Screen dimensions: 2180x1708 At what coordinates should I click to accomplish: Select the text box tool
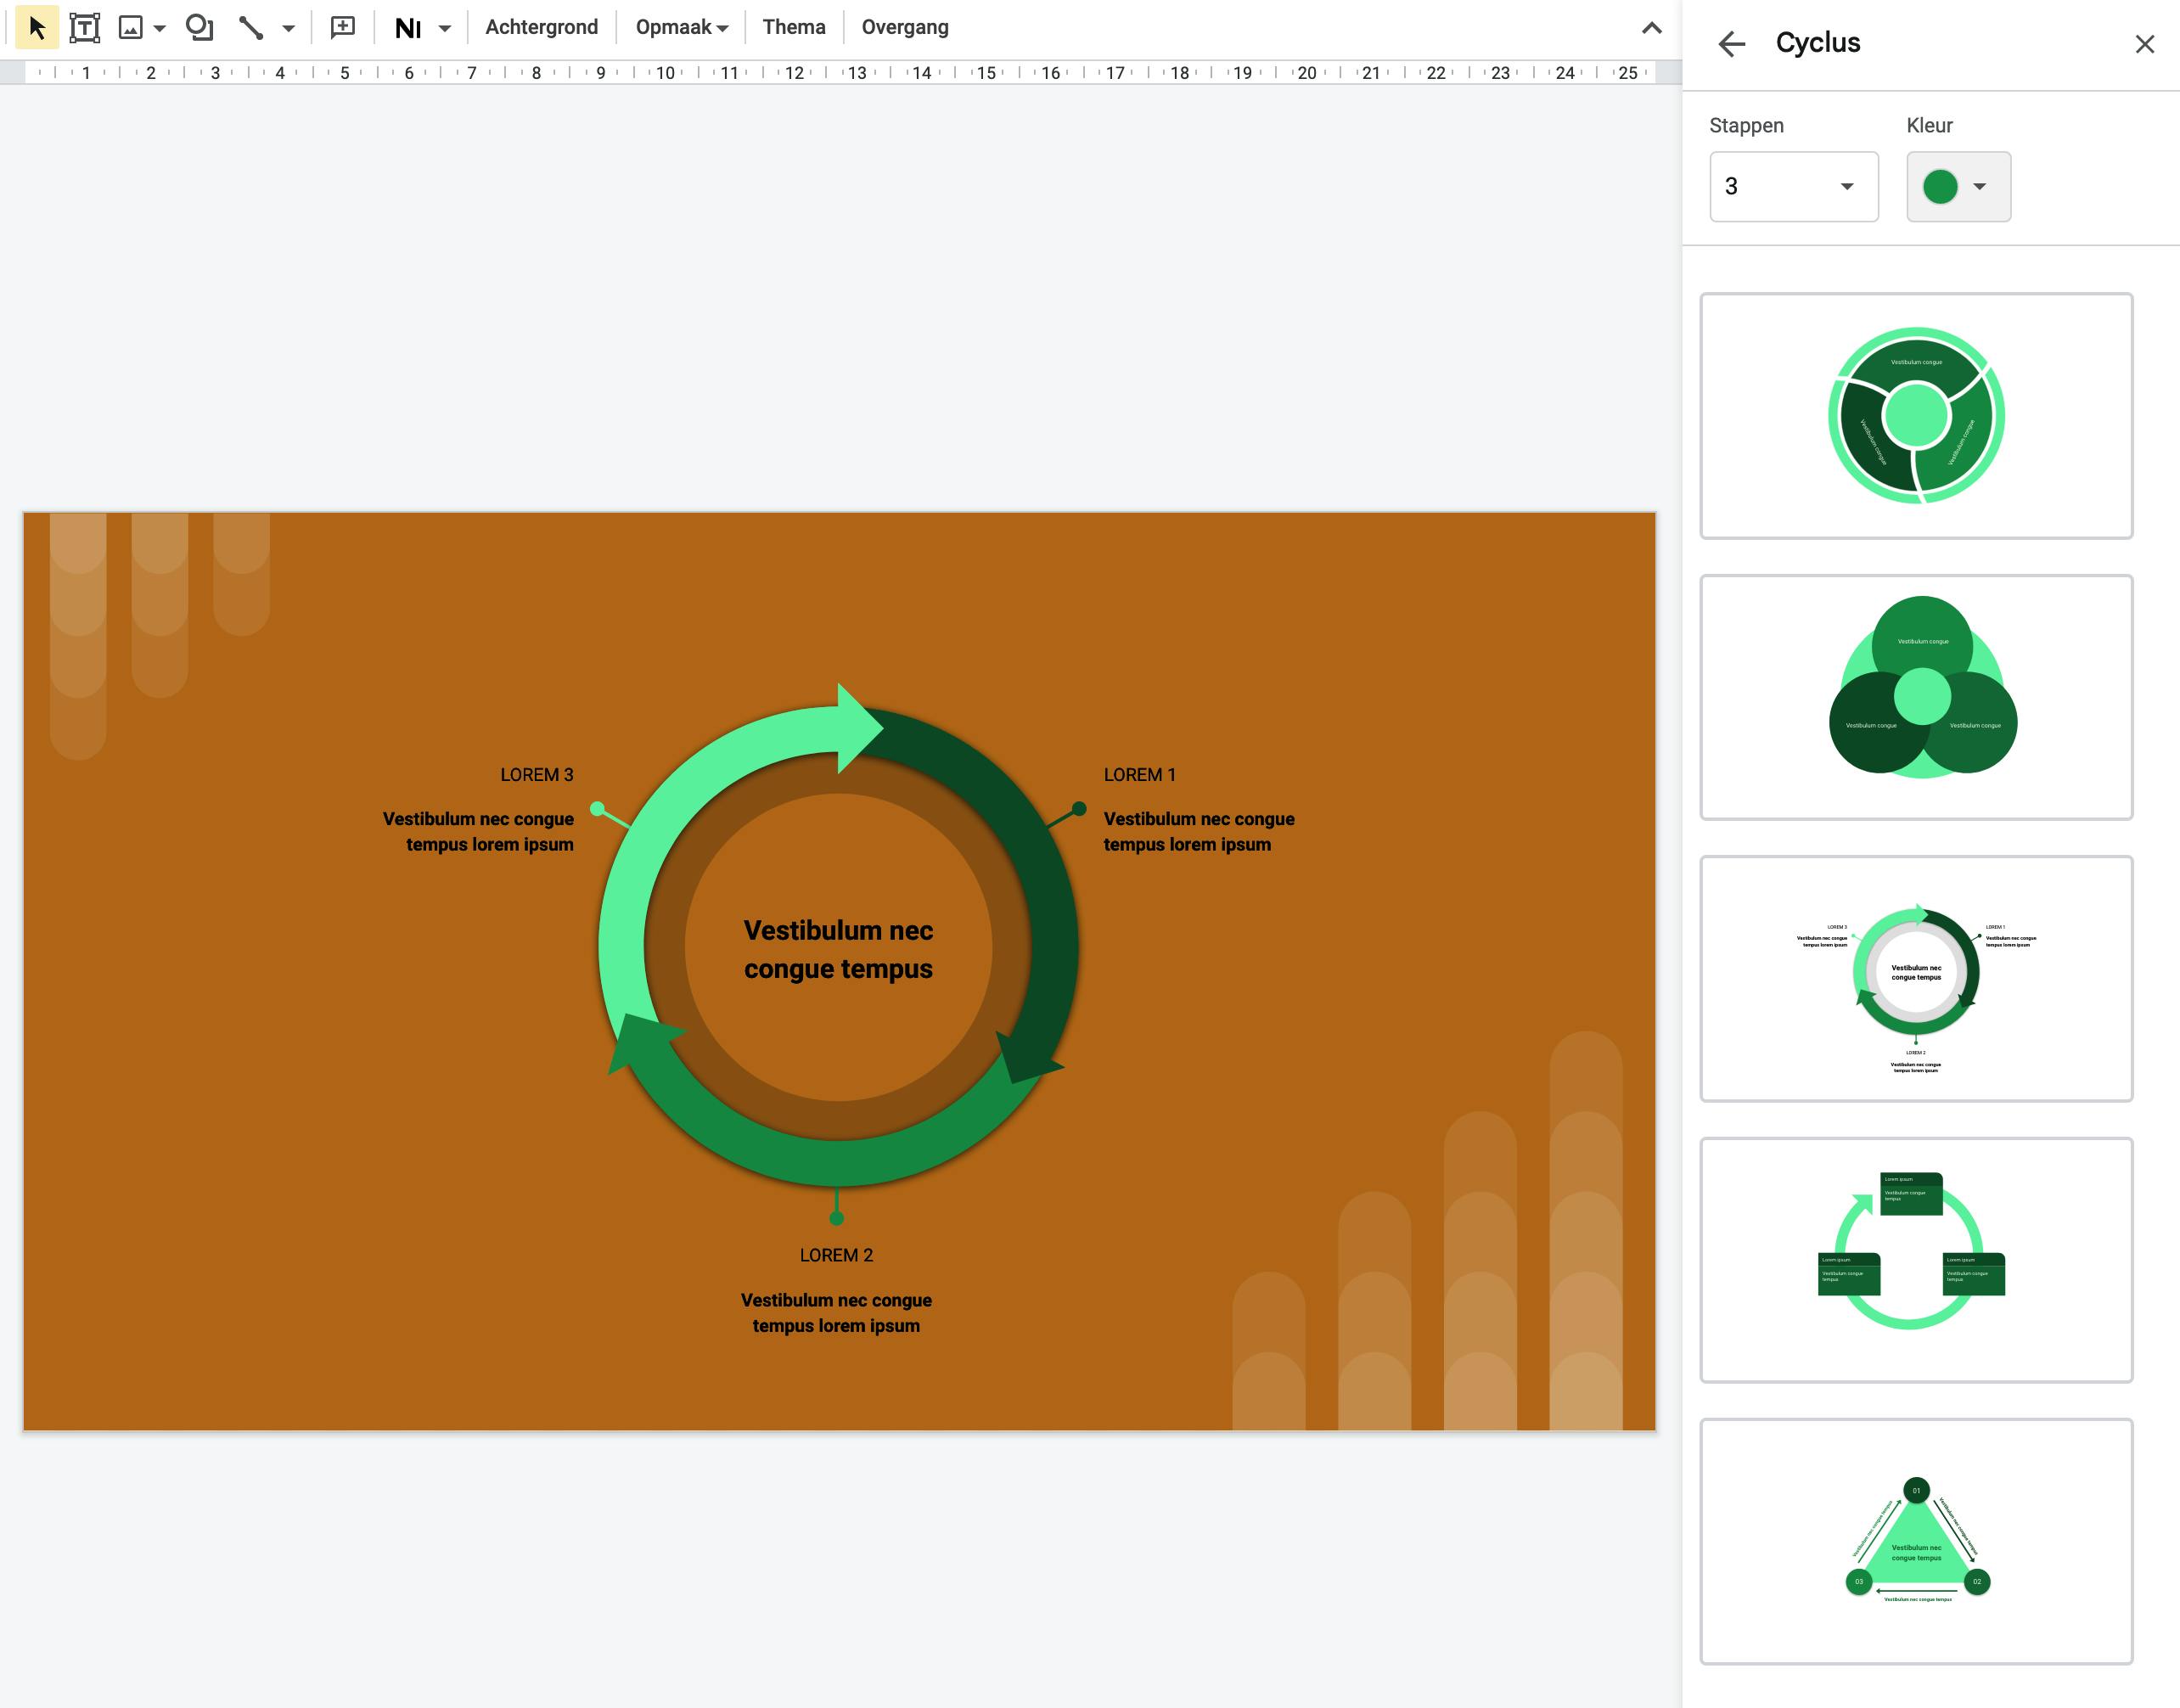[85, 27]
